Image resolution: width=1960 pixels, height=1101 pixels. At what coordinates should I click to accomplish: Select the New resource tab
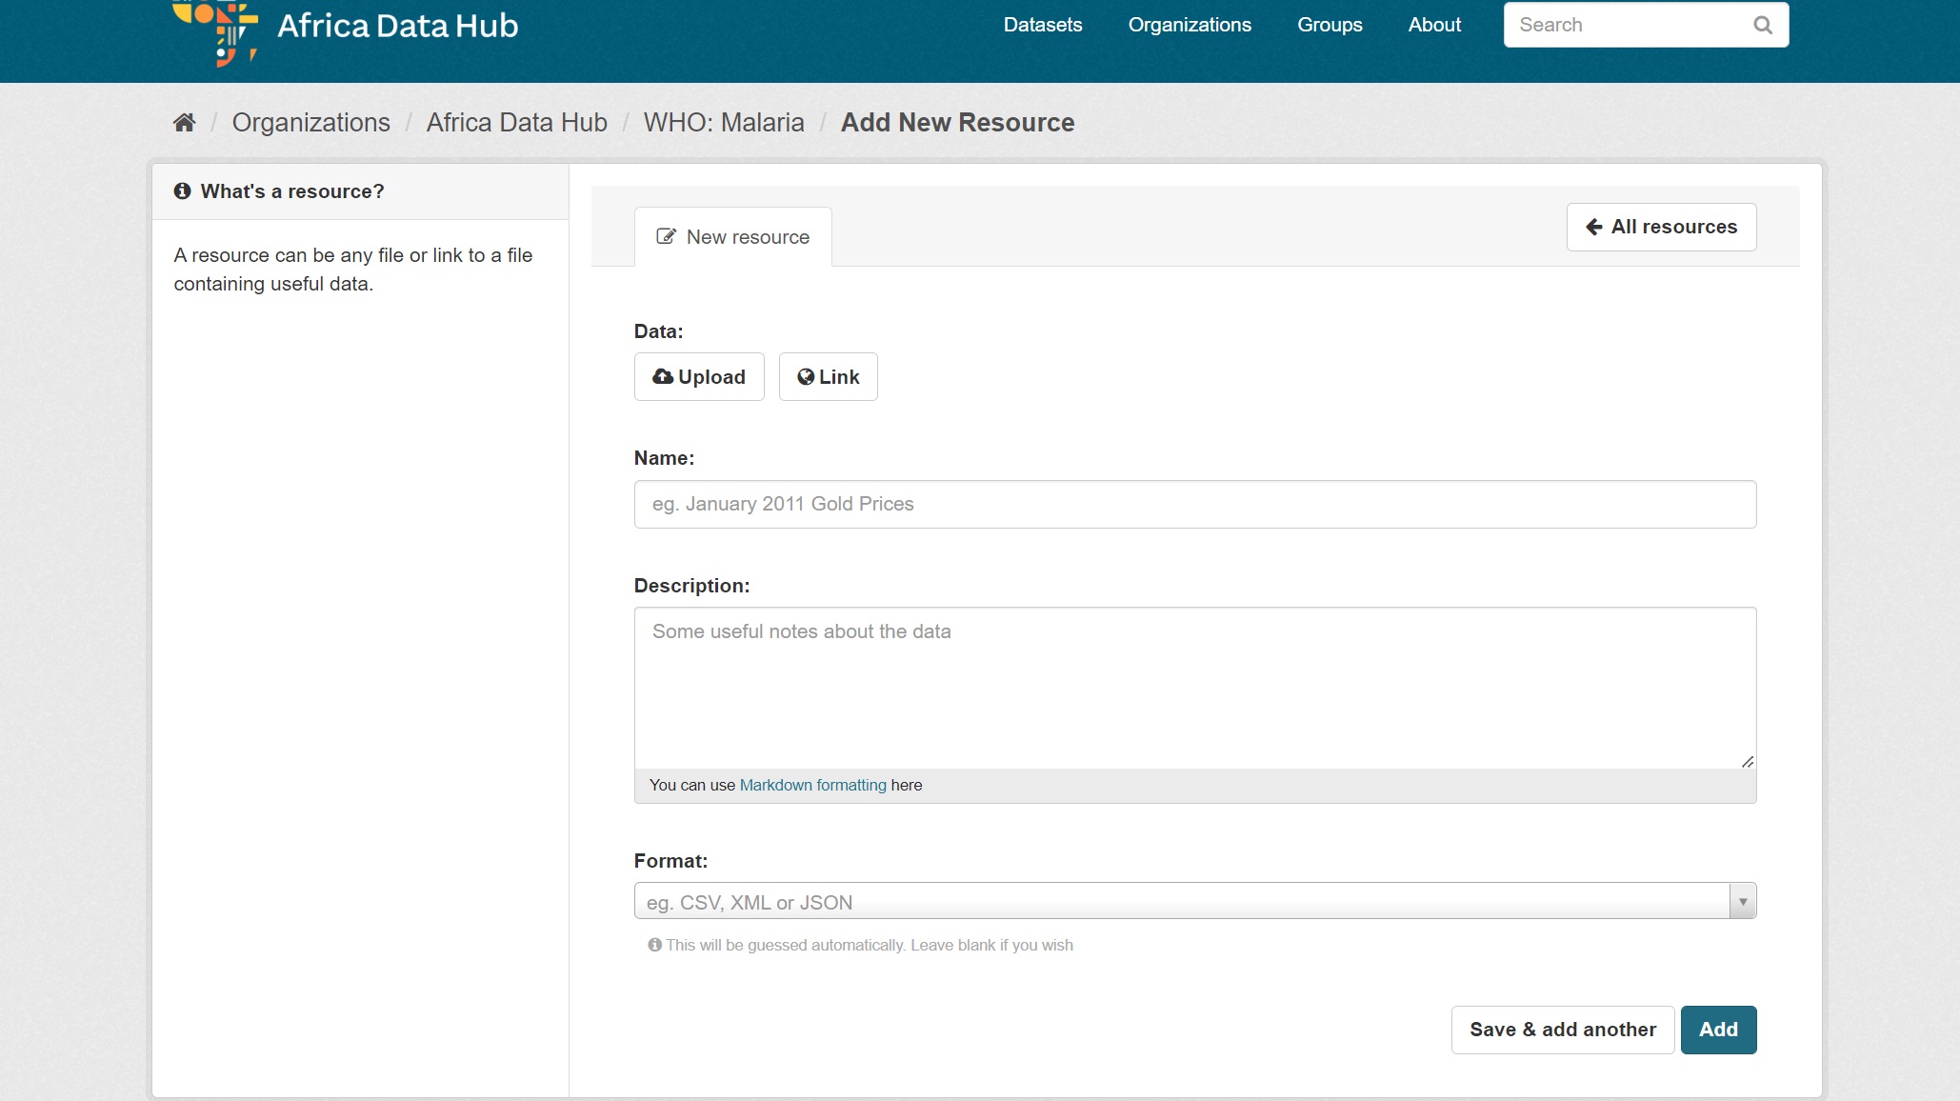click(732, 237)
